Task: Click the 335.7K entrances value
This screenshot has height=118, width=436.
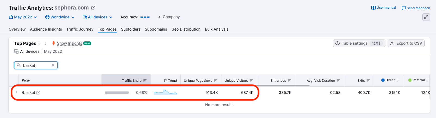Action: [285, 93]
